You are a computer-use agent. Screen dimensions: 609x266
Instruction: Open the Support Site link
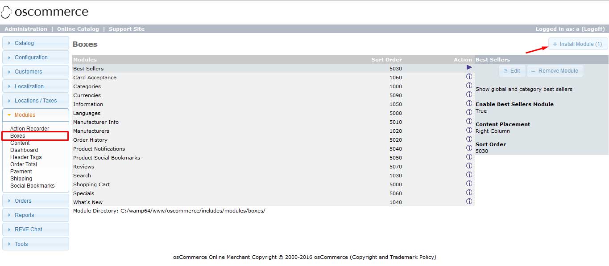127,29
